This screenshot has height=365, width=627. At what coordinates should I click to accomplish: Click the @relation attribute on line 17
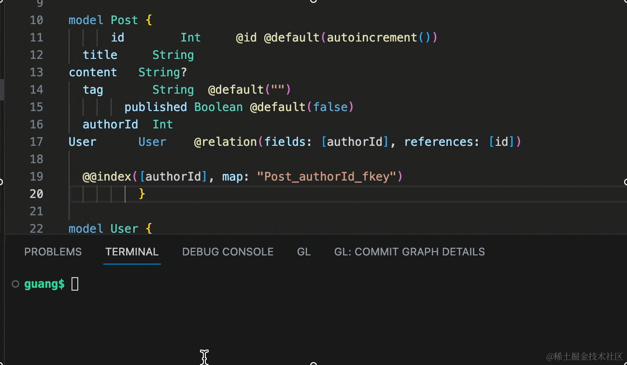225,142
